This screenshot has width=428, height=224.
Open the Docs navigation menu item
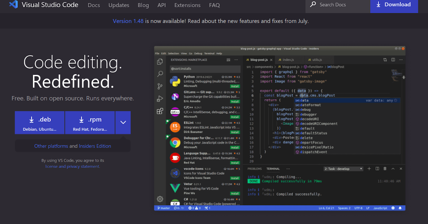point(94,5)
